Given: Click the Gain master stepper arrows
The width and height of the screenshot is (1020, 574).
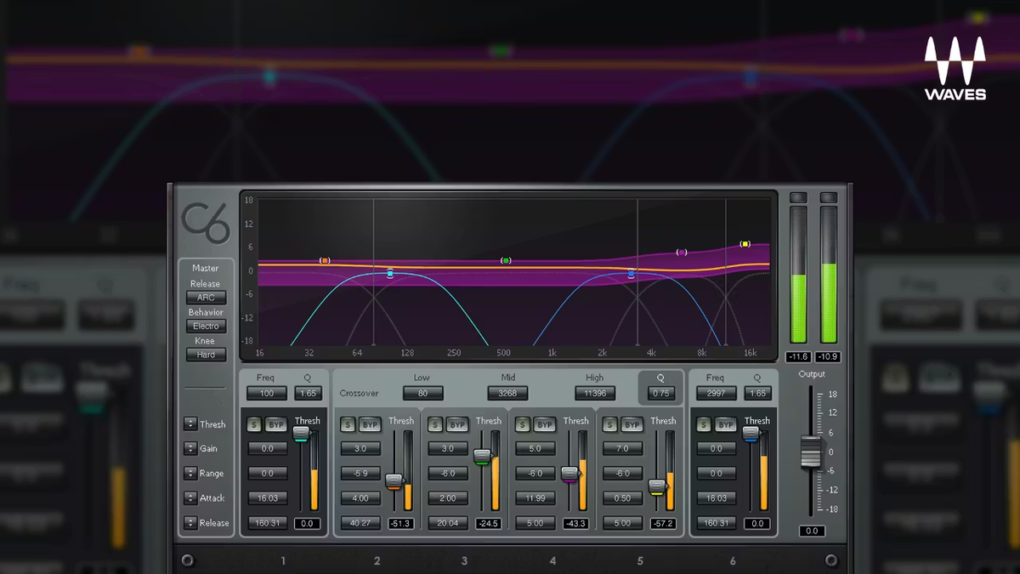Looking at the screenshot, I should tap(190, 449).
